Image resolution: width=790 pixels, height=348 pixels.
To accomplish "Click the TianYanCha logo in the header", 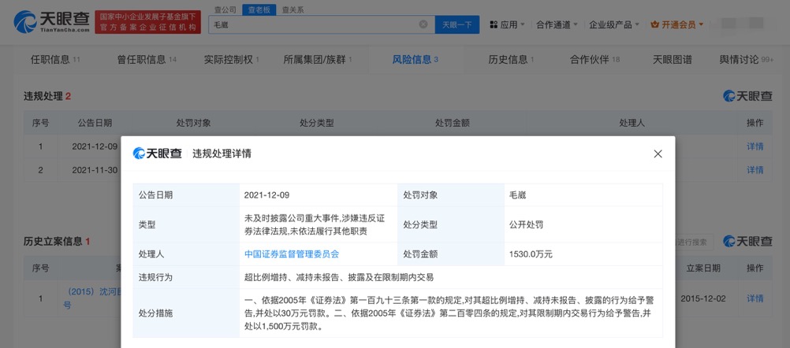I will click(51, 22).
